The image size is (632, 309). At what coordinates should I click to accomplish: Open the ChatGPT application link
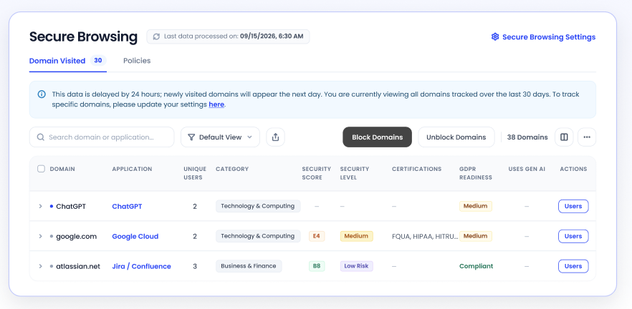coord(127,207)
